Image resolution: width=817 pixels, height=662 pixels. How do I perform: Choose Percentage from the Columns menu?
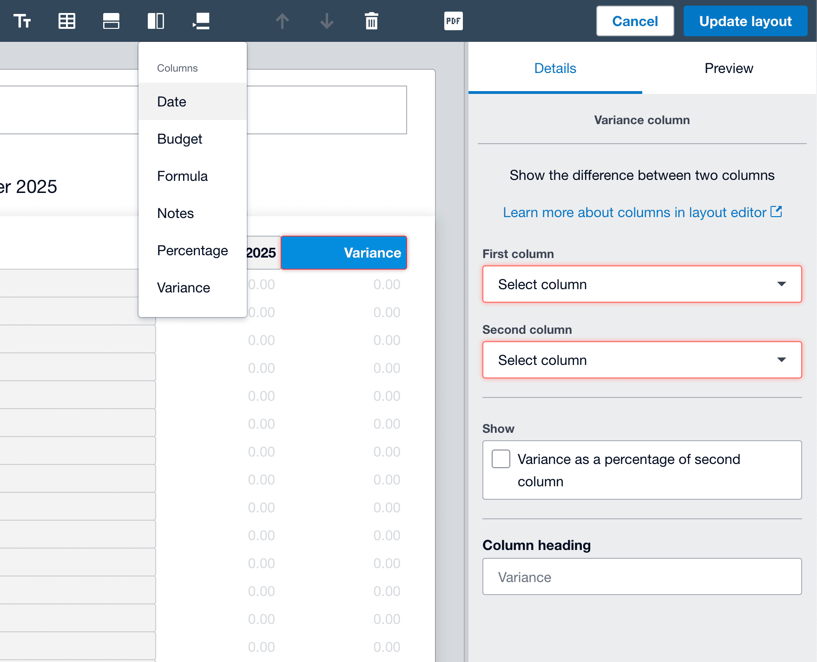[x=192, y=250]
